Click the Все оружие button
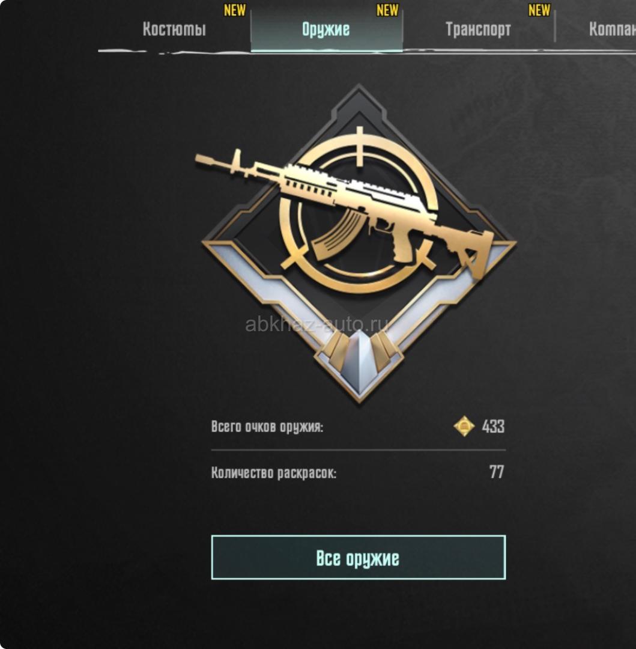 click(x=358, y=557)
